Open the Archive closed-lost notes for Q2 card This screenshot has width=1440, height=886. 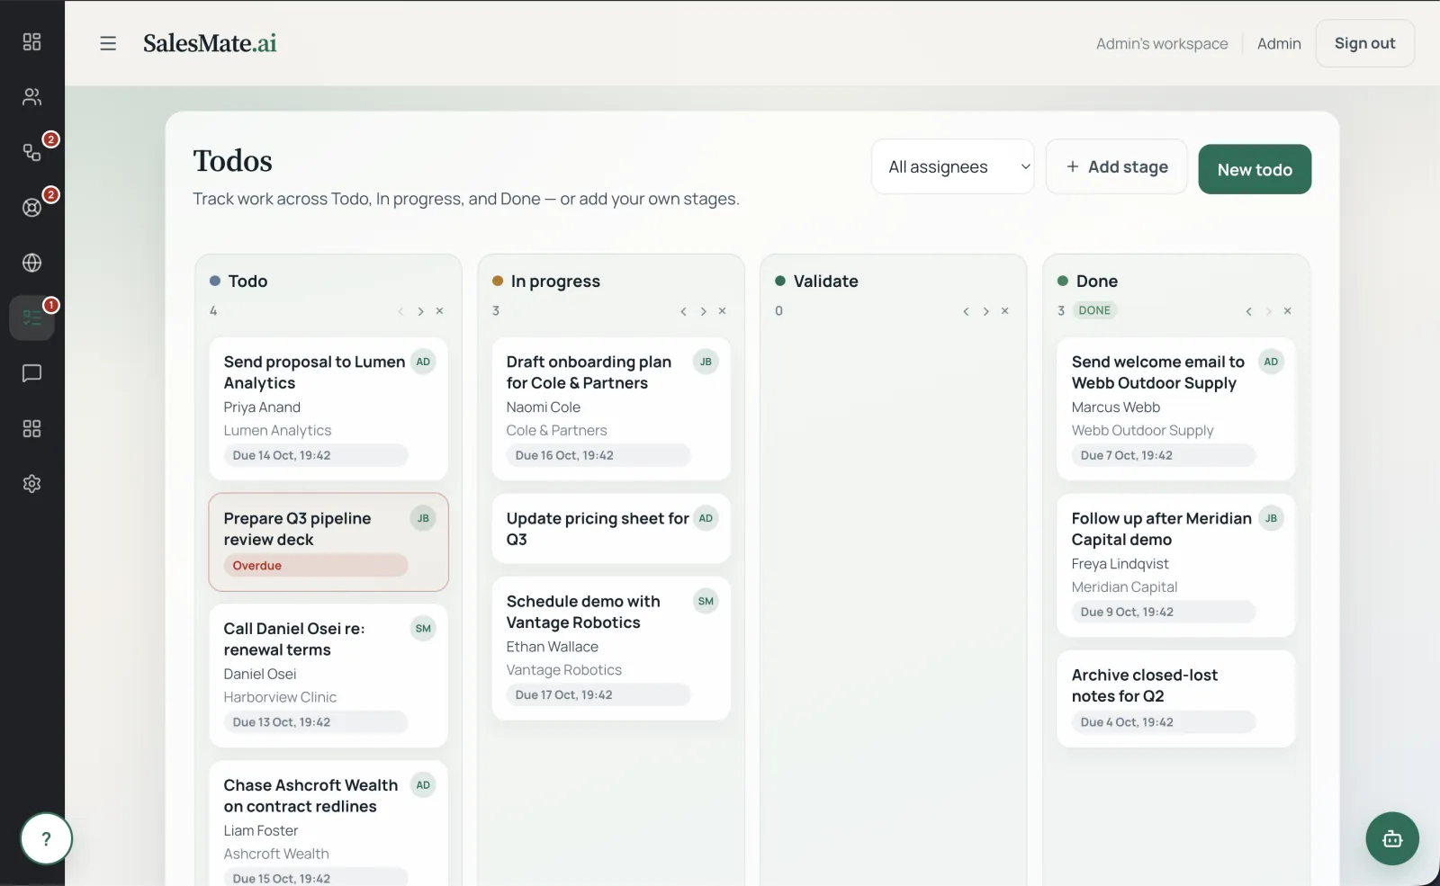1176,698
